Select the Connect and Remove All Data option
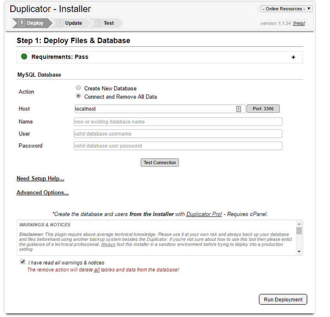This screenshot has width=330, height=317. coord(78,96)
